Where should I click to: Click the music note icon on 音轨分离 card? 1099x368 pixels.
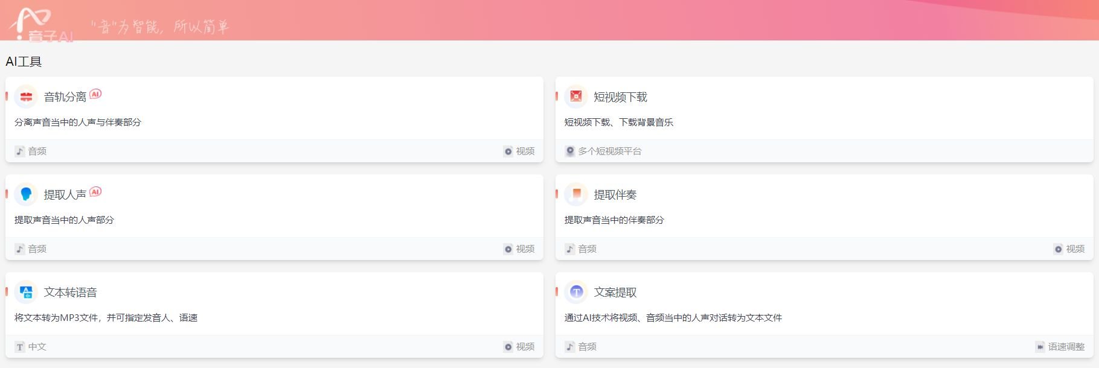coord(20,151)
